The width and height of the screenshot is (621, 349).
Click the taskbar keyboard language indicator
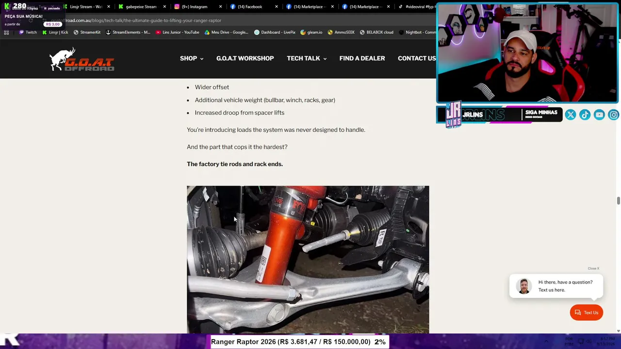tap(570, 341)
